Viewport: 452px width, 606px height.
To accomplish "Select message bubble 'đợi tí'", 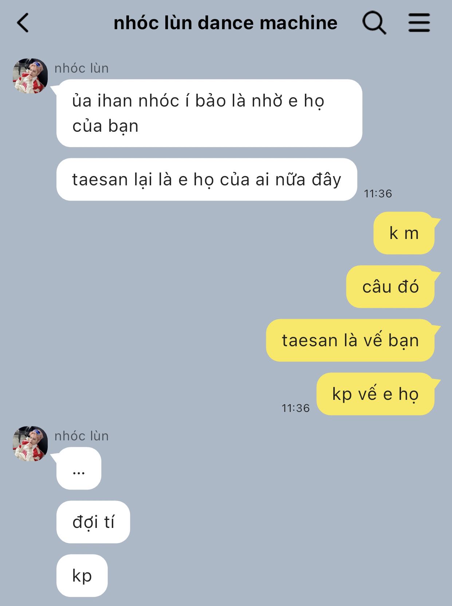I will (93, 522).
